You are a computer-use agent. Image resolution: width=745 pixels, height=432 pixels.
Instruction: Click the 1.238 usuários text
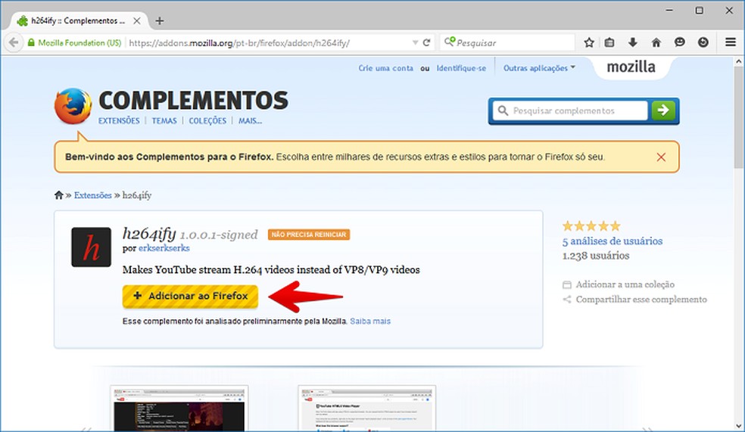(x=596, y=256)
